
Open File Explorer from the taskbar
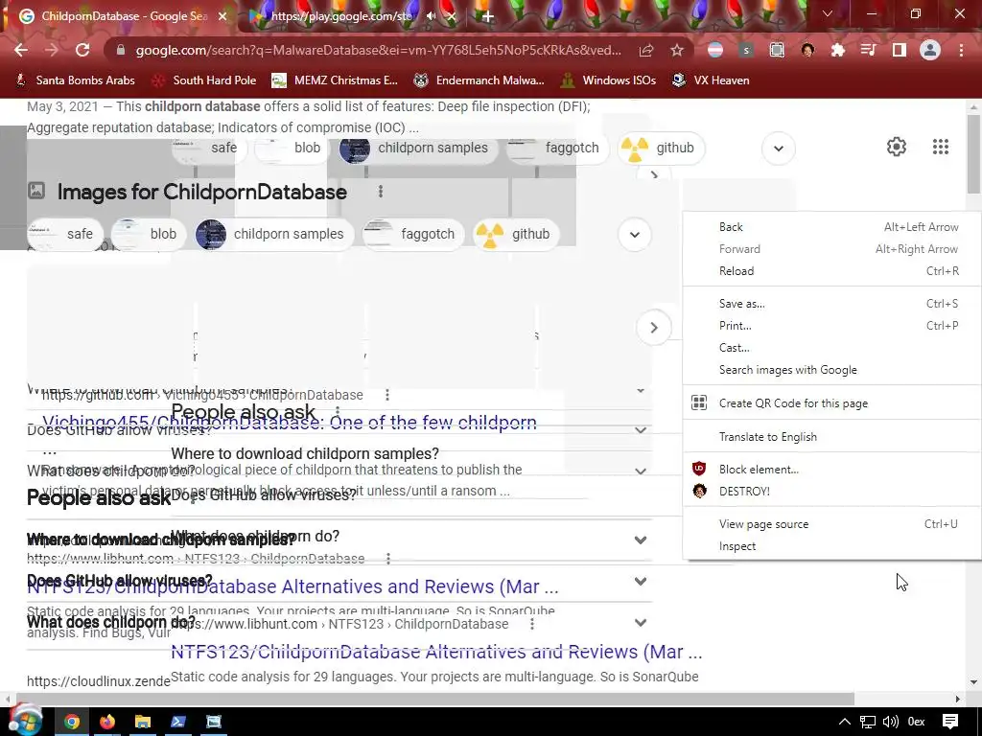click(x=143, y=722)
